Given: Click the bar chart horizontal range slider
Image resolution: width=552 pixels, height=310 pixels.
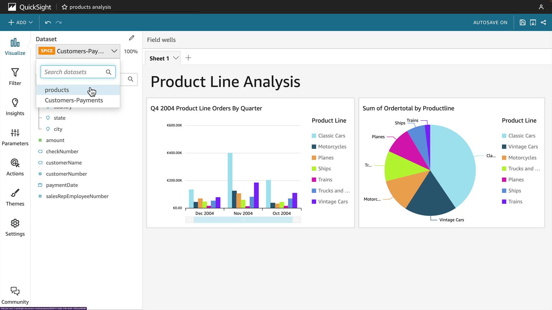Looking at the screenshot, I should pyautogui.click(x=243, y=220).
